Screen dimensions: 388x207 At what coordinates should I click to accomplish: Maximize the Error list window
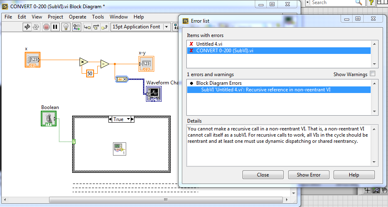358,19
